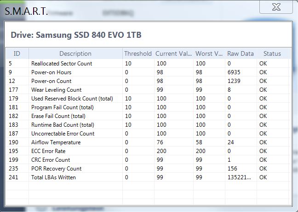Click the S.M.A.R.T. window title
Screen dimensions: 298x212
click(x=26, y=11)
